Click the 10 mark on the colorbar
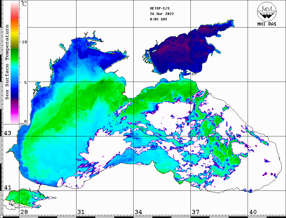The height and width of the screenshot is (218, 286). (x=24, y=42)
